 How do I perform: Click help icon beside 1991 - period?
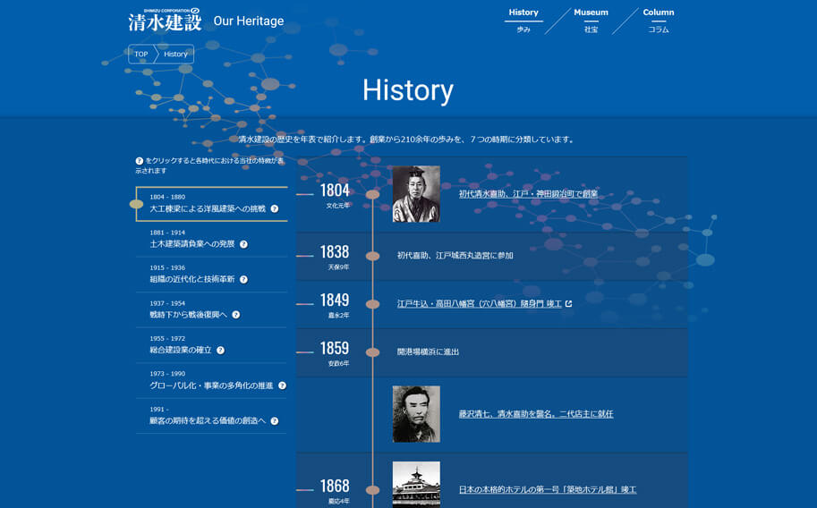275,421
